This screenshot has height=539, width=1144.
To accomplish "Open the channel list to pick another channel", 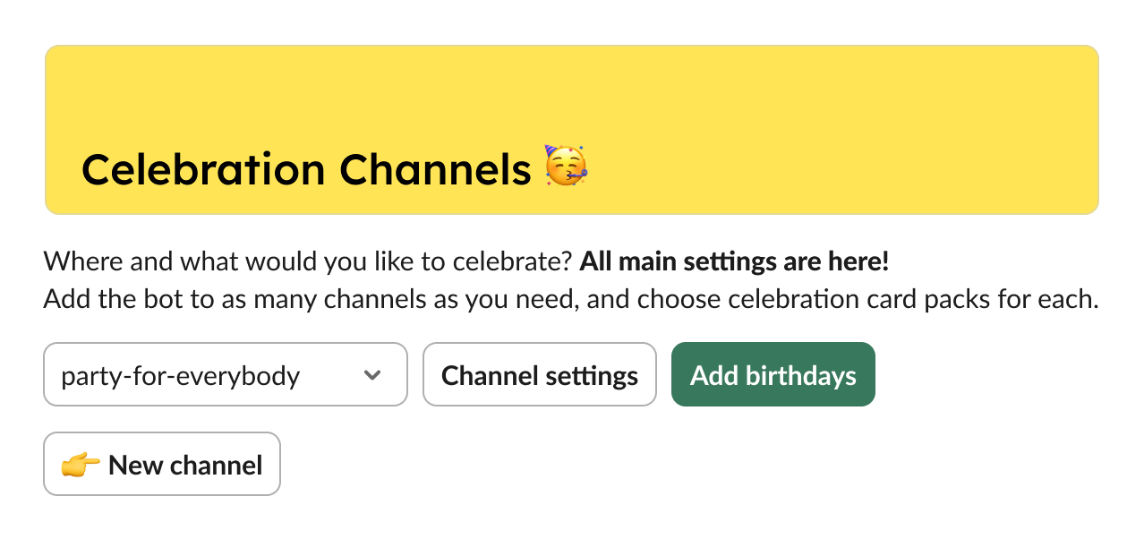I will tap(226, 375).
